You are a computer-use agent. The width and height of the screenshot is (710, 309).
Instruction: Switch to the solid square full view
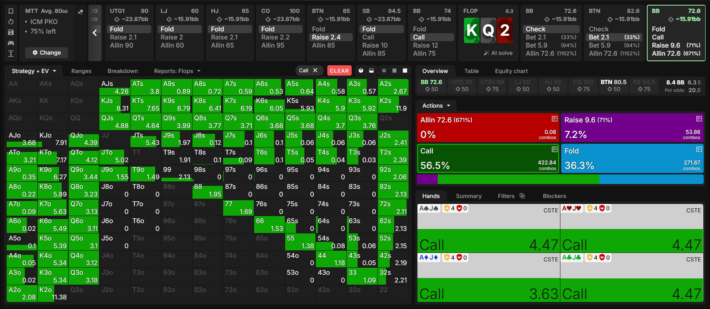tap(405, 70)
